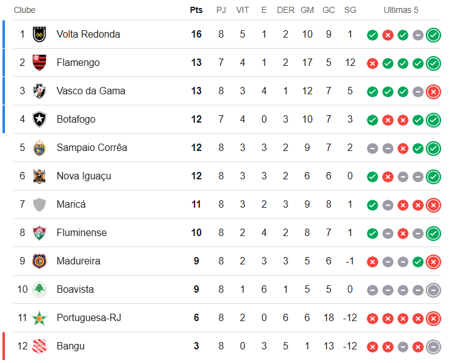451x363 pixels.
Task: Click the Bangu club crest
Action: point(39,346)
